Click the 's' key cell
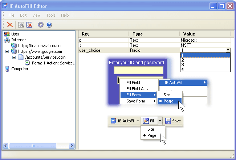236x160 pixels. coord(104,45)
